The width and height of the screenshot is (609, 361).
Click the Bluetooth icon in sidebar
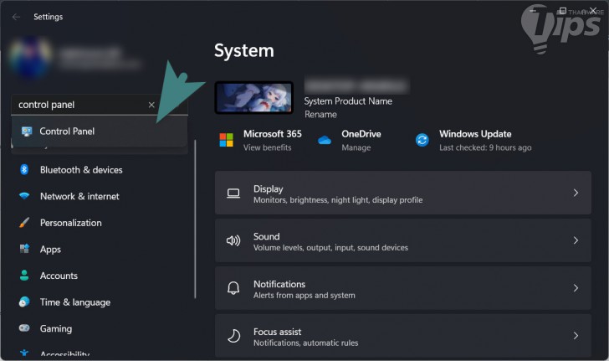click(x=24, y=169)
